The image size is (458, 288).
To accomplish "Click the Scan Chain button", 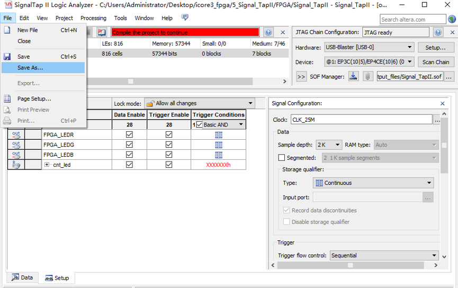I will [x=435, y=62].
